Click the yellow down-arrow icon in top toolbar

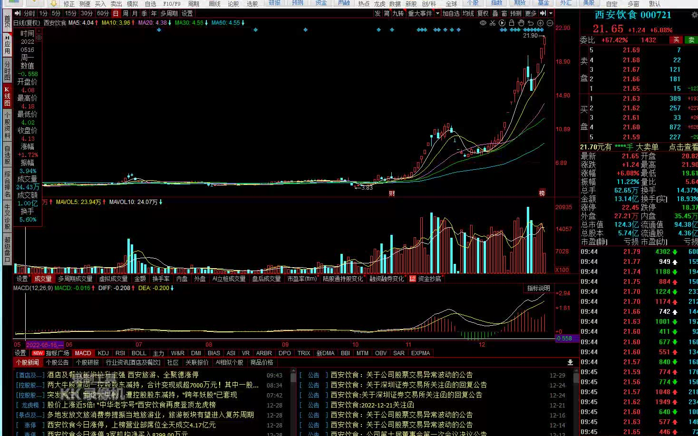tap(53, 3)
